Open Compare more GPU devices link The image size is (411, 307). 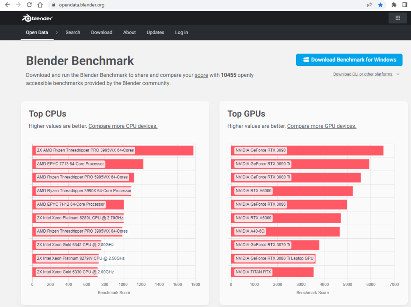pos(321,126)
